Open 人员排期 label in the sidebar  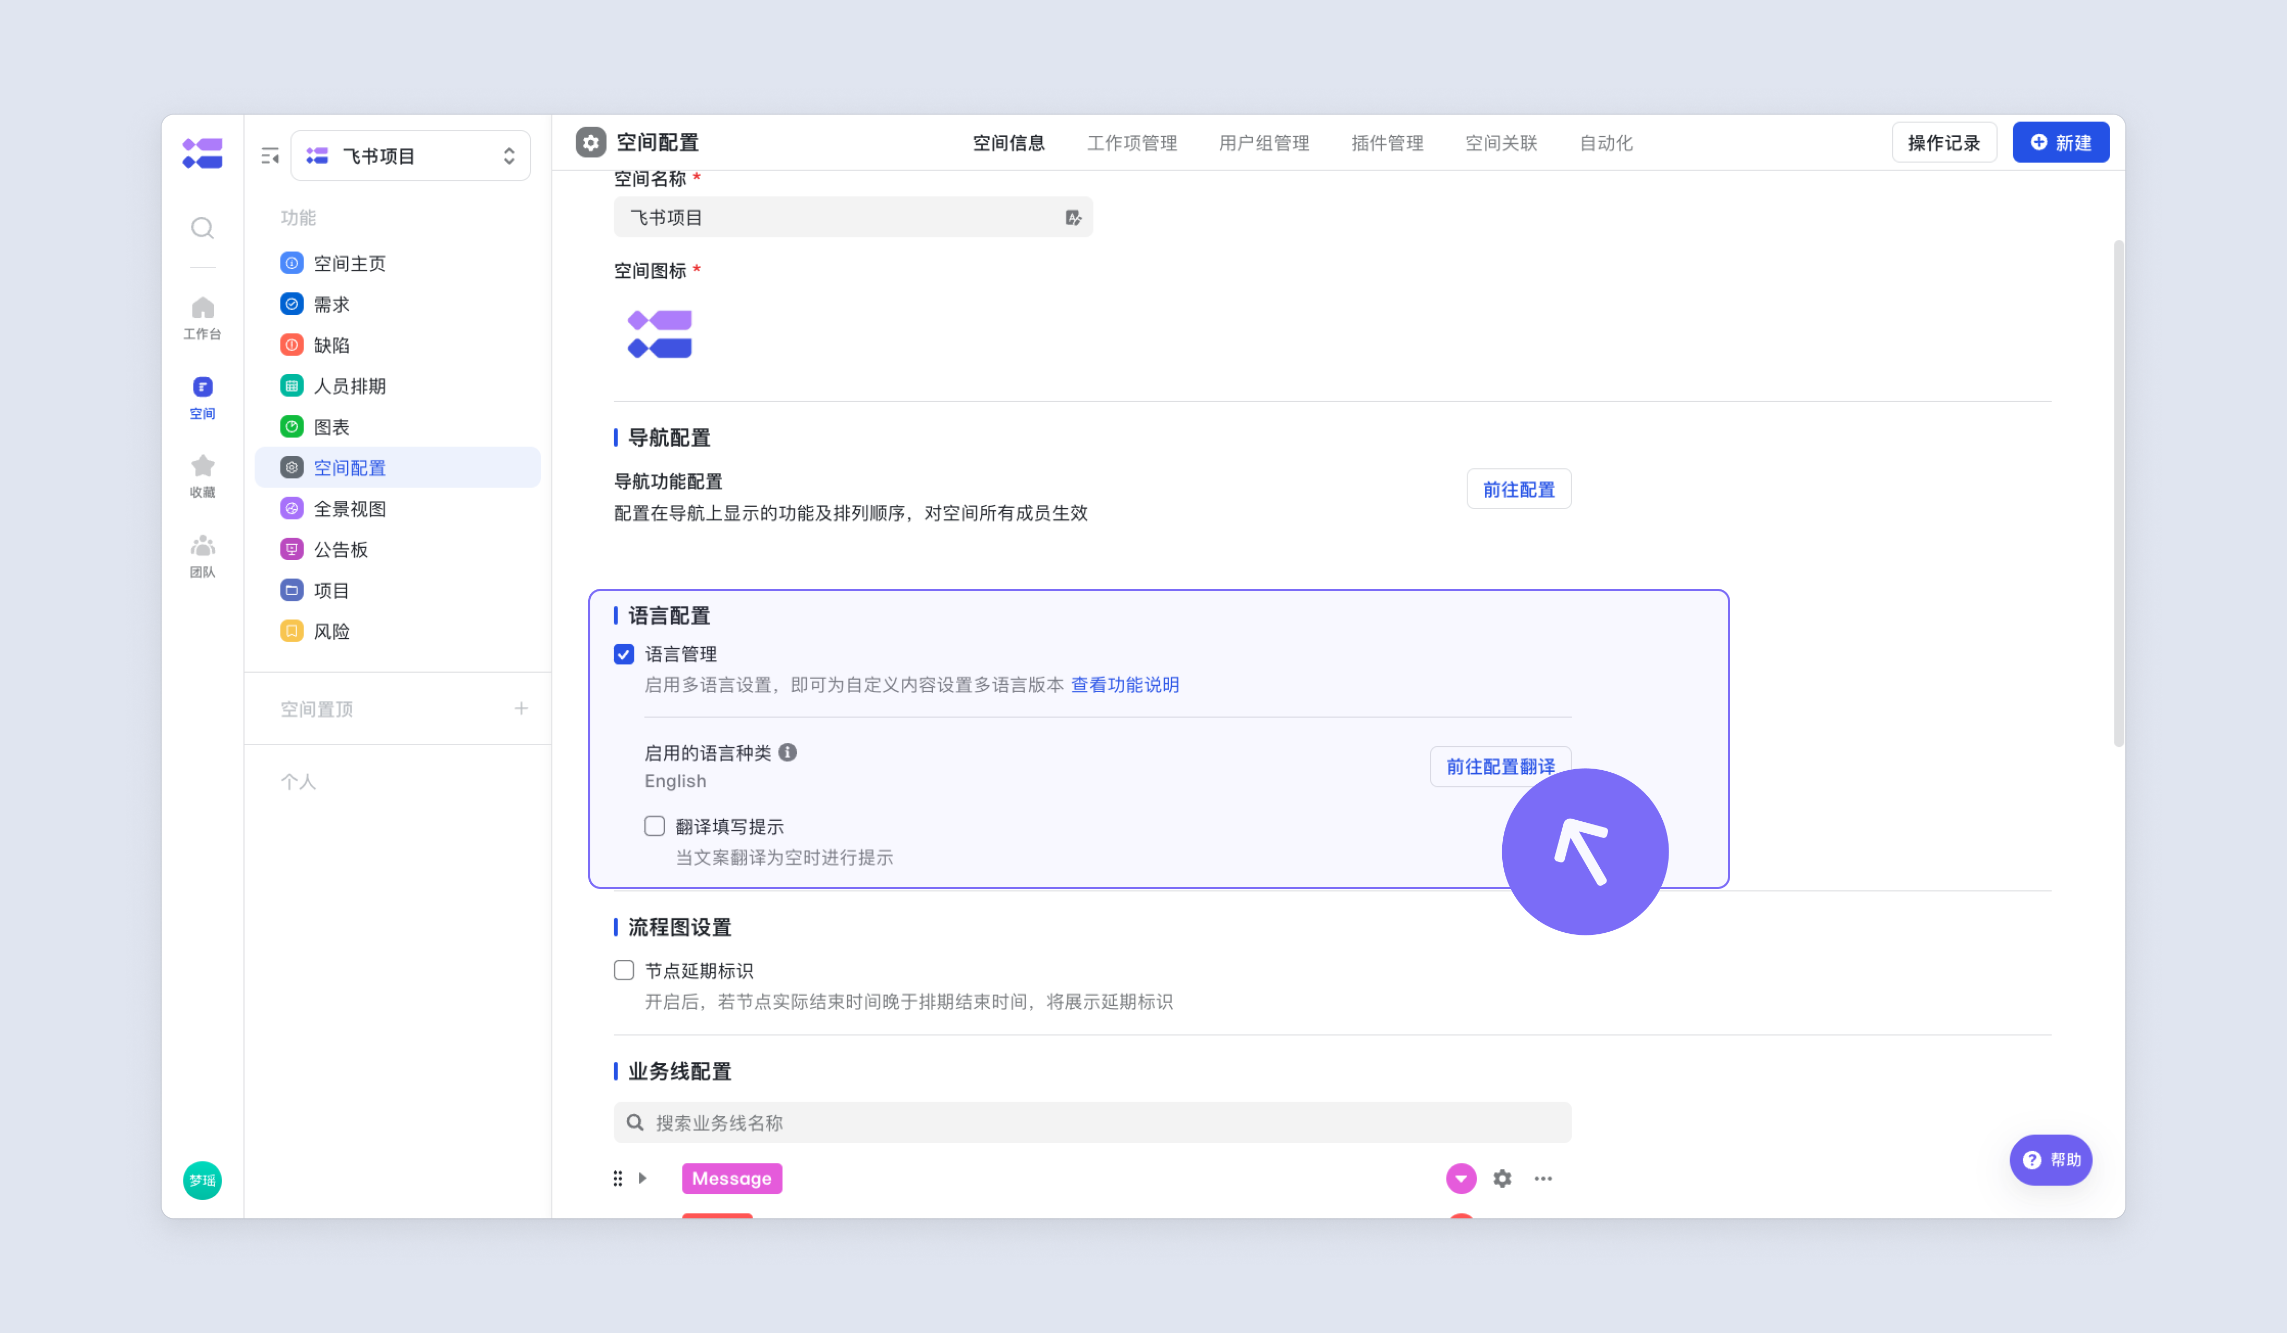pos(349,386)
